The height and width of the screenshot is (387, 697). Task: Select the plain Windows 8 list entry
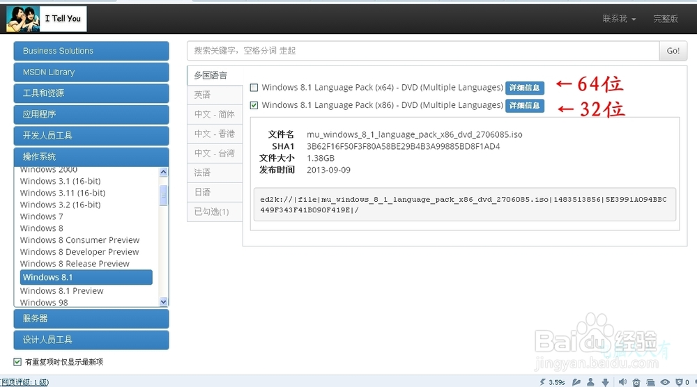click(41, 228)
